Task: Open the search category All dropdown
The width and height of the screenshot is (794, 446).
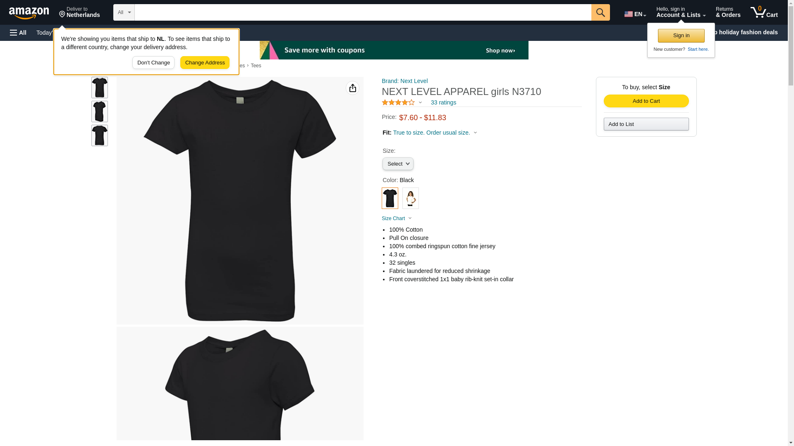Action: pos(124,12)
